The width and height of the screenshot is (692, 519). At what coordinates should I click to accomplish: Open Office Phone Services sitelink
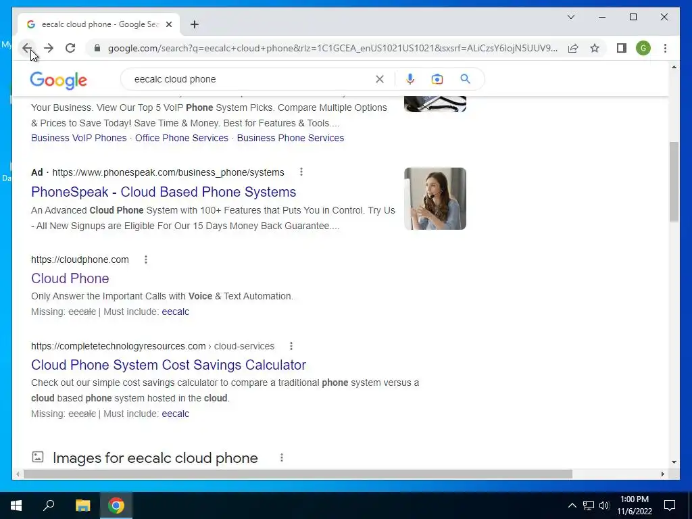pyautogui.click(x=181, y=138)
